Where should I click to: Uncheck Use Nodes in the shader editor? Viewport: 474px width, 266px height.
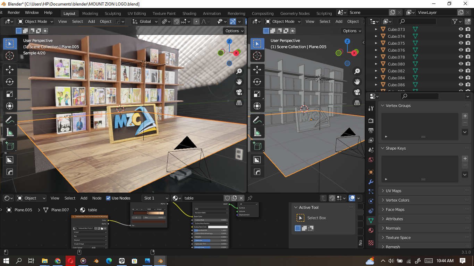(x=109, y=198)
